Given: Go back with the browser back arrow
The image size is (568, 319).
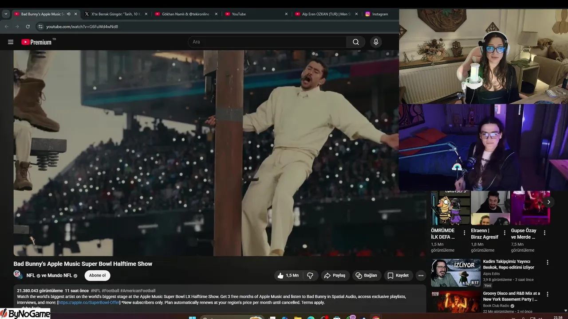Looking at the screenshot, I should [7, 27].
